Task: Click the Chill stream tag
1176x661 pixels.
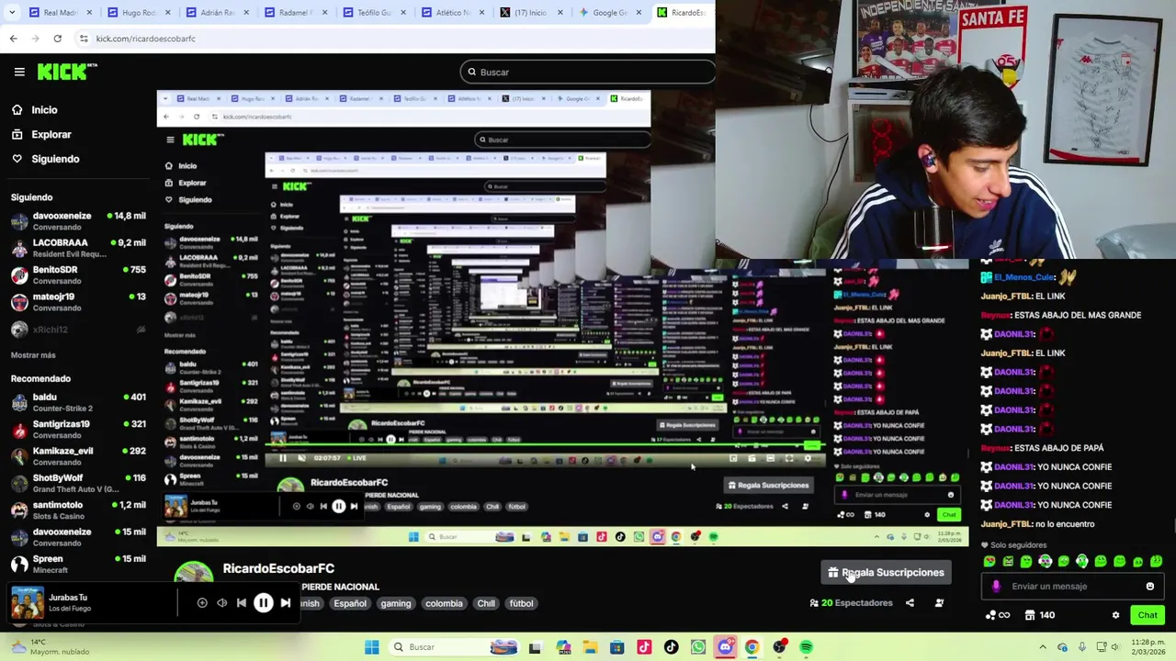Action: tap(486, 603)
